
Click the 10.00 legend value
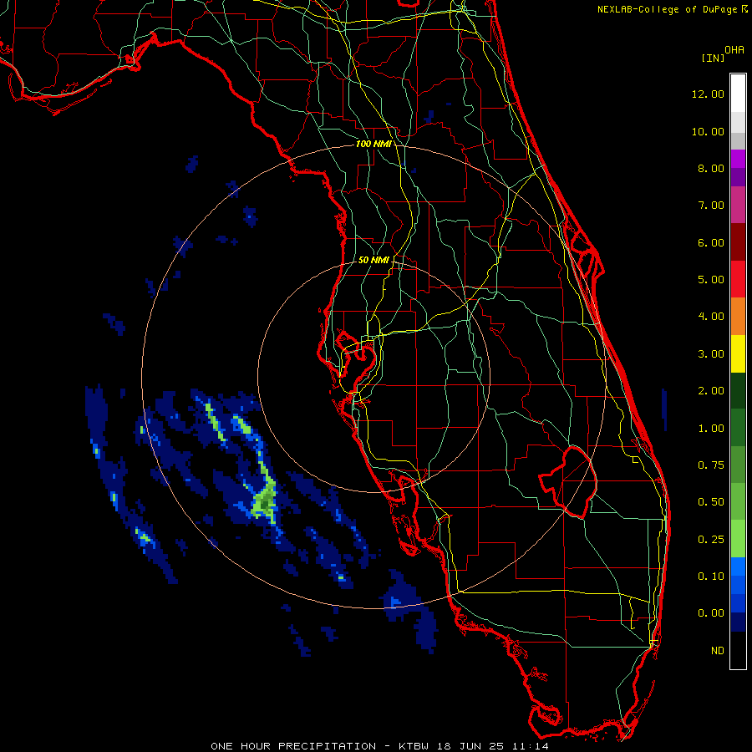[708, 131]
